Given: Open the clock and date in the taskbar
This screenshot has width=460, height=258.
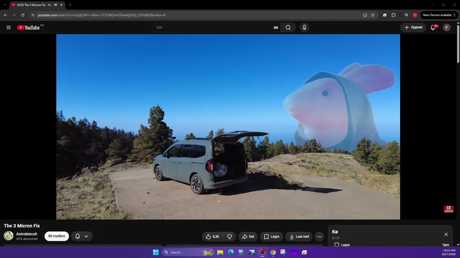Looking at the screenshot, I should 449,252.
